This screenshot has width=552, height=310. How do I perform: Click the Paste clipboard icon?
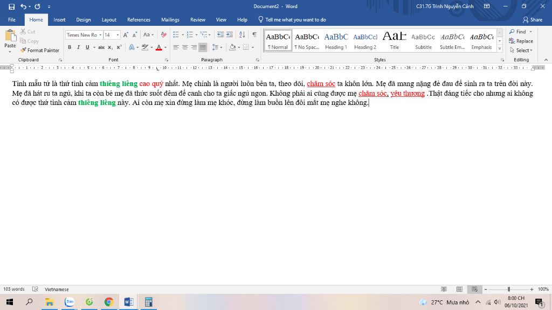pos(10,36)
